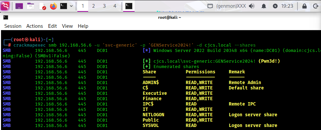Launch Firefox from the panel

[x=53, y=6]
